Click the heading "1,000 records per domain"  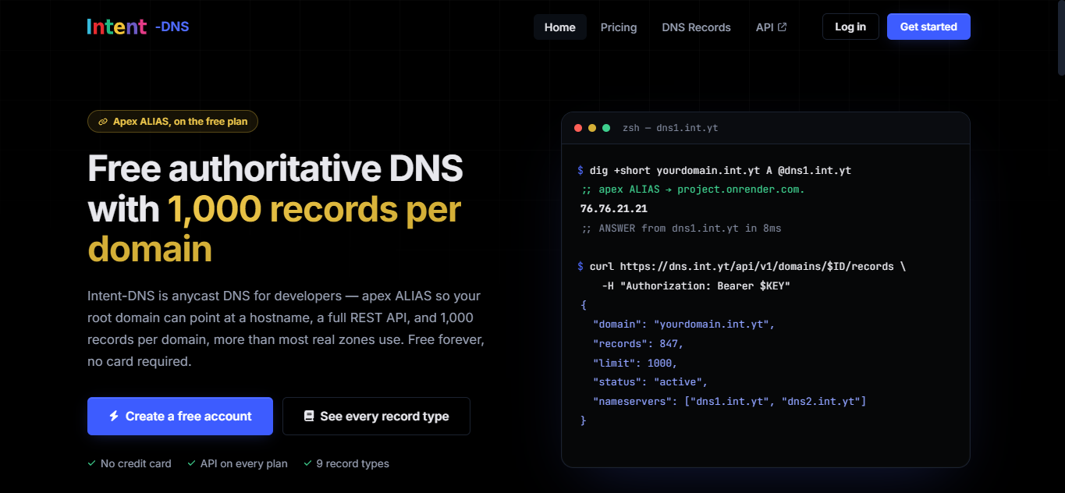274,229
